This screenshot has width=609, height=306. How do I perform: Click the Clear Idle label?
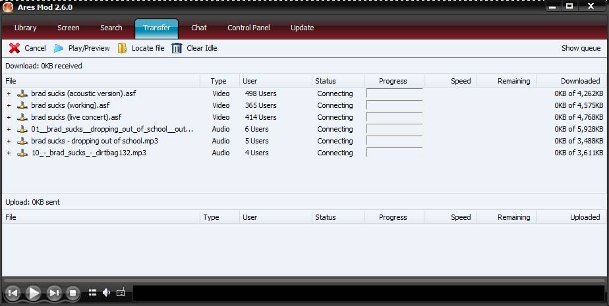click(202, 48)
